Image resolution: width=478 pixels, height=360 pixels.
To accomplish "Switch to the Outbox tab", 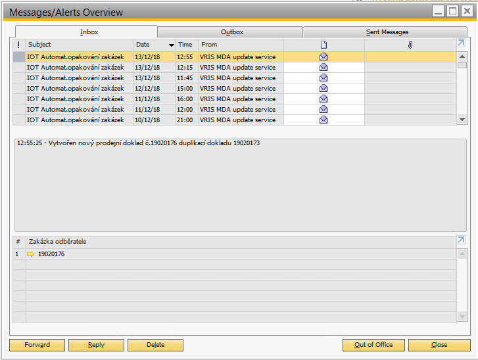I will (x=231, y=32).
